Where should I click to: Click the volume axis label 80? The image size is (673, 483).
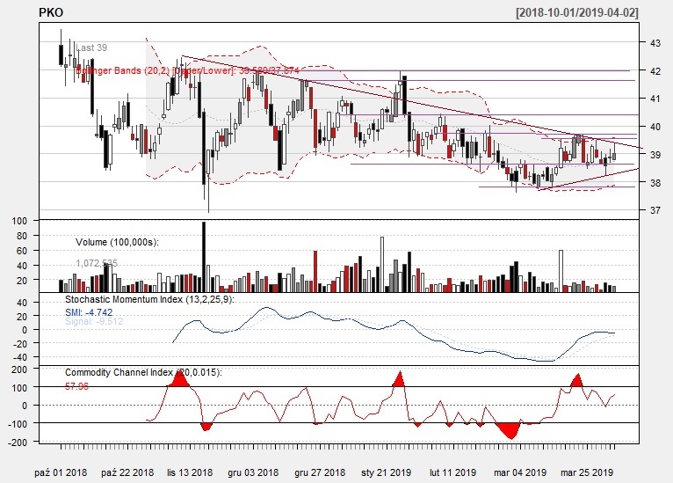22,236
